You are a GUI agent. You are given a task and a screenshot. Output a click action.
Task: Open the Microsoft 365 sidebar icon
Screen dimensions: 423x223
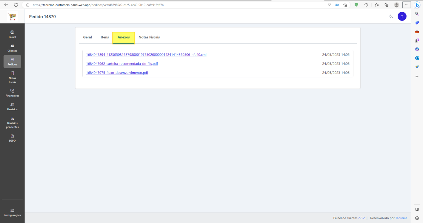[417, 49]
